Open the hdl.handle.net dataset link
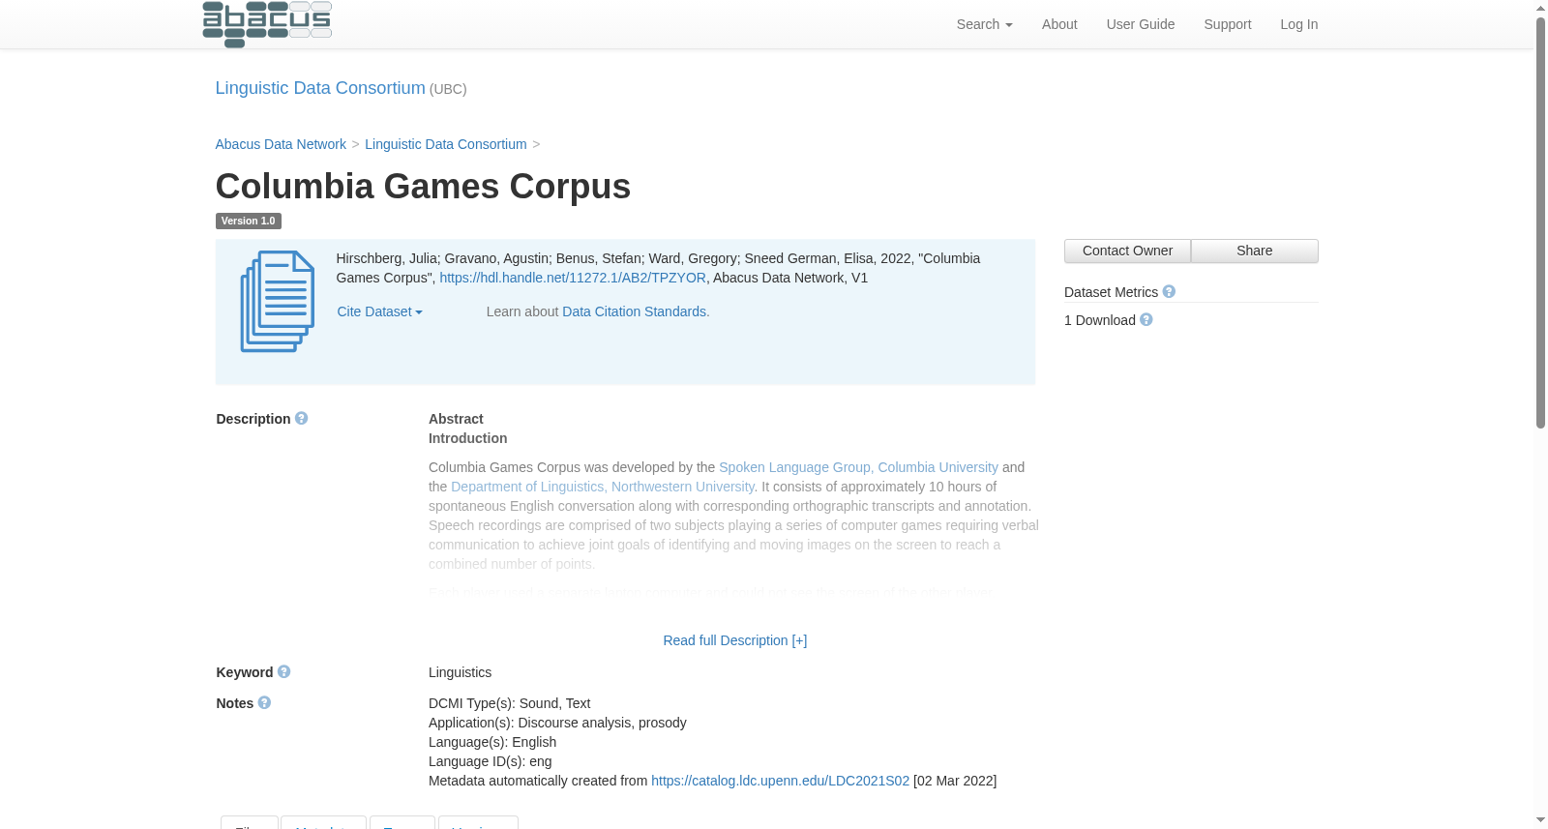 tap(573, 278)
